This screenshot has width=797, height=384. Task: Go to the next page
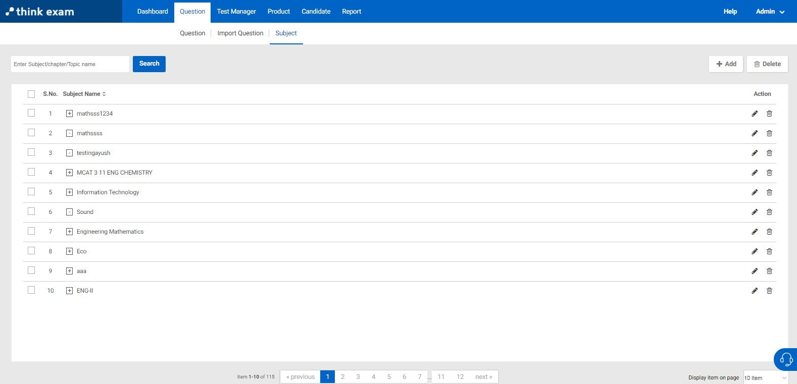(483, 376)
